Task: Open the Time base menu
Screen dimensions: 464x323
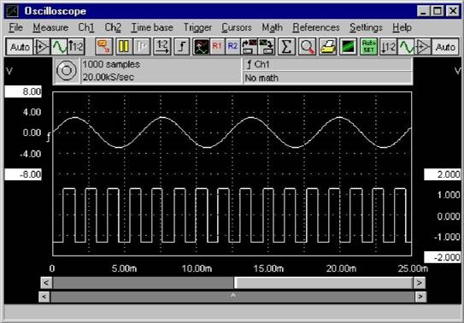Action: tap(152, 27)
